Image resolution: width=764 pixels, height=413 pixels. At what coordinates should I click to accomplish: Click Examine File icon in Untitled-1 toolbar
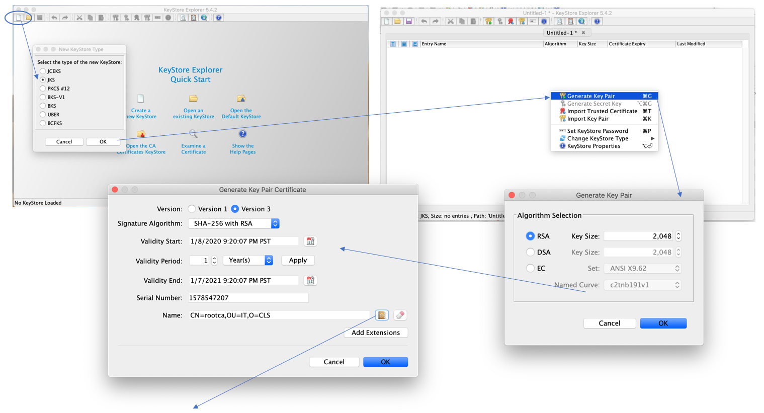pyautogui.click(x=560, y=21)
